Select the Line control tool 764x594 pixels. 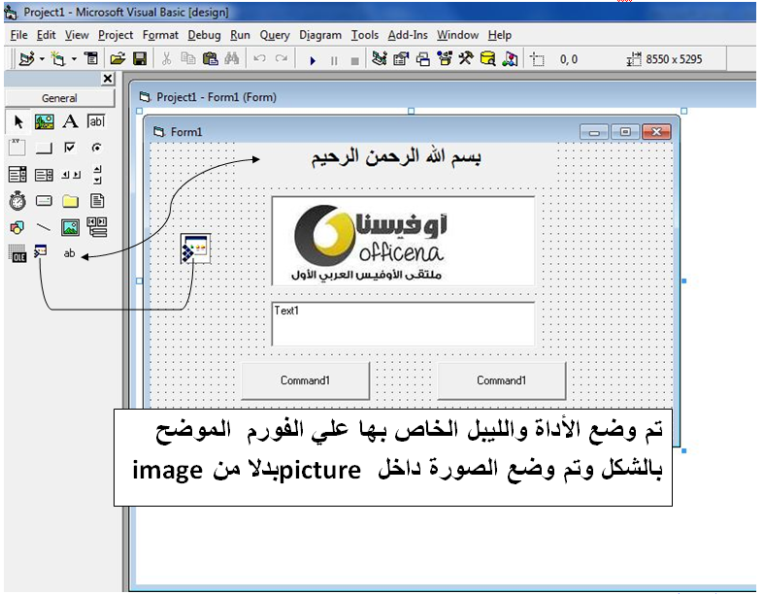(44, 227)
